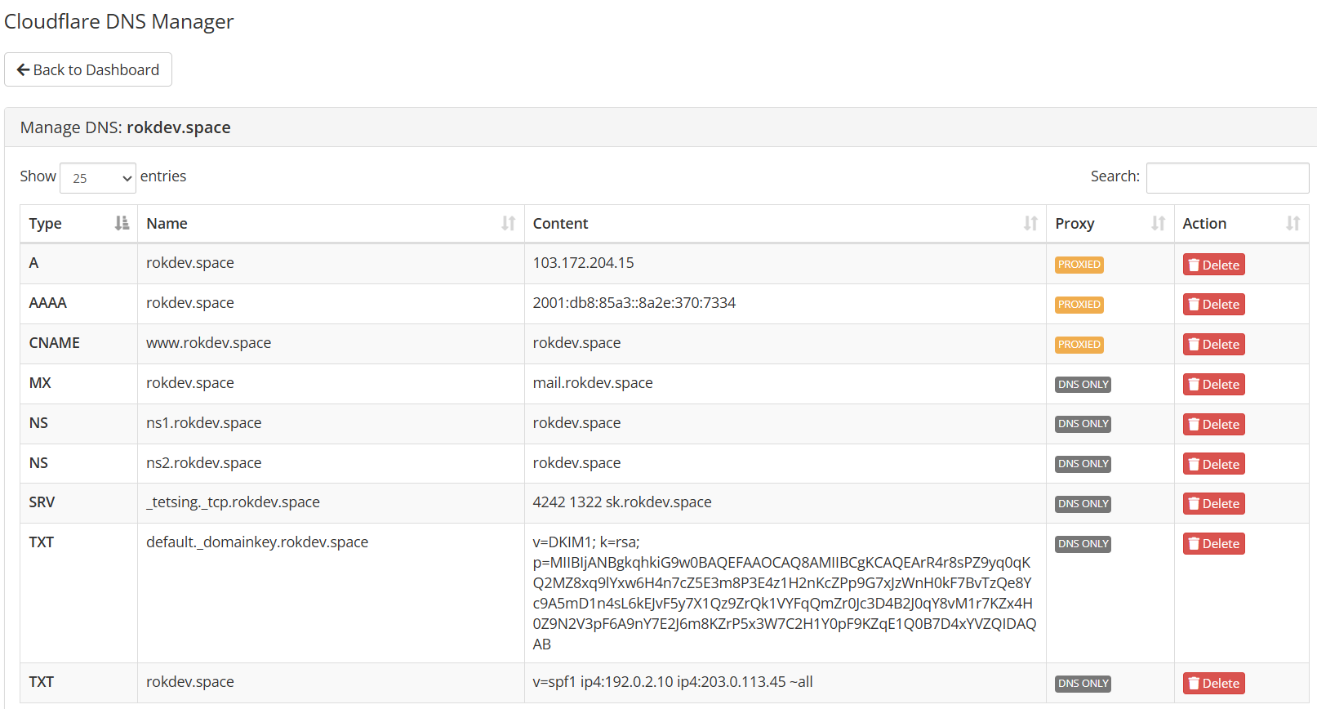Image resolution: width=1317 pixels, height=709 pixels.
Task: Click the name _tetsing._tcp.rokdev.space
Action: coord(233,502)
